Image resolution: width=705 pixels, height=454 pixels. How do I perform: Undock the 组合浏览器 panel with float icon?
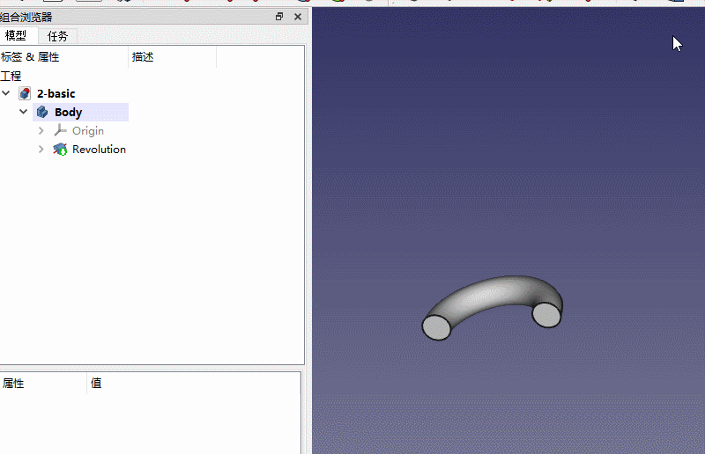pos(279,17)
